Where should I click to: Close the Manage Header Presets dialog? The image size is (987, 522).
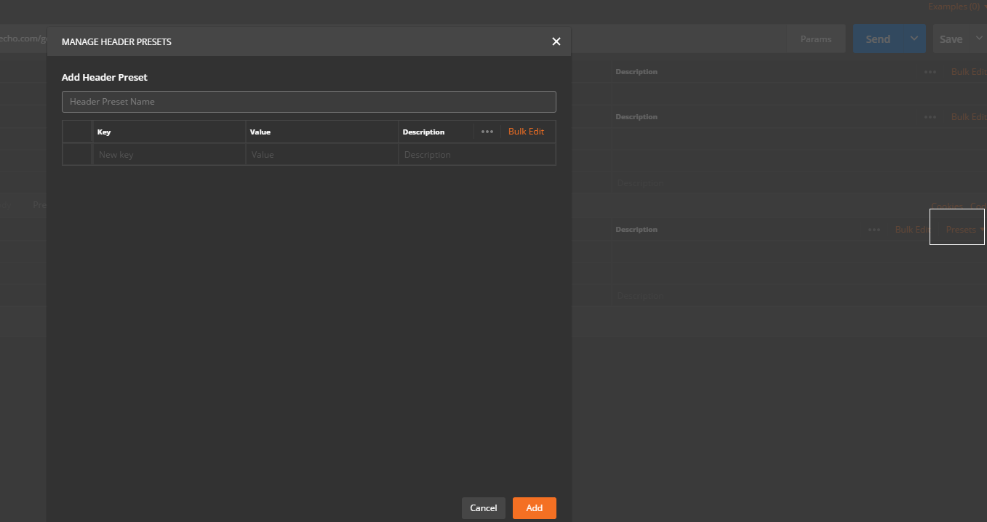(x=556, y=41)
